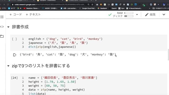This screenshot has height=95, width=169.
Task: Open a new browser tab with plus
Action: click(96, 1)
